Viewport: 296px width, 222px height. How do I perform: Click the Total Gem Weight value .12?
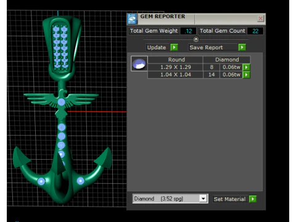coord(188,31)
